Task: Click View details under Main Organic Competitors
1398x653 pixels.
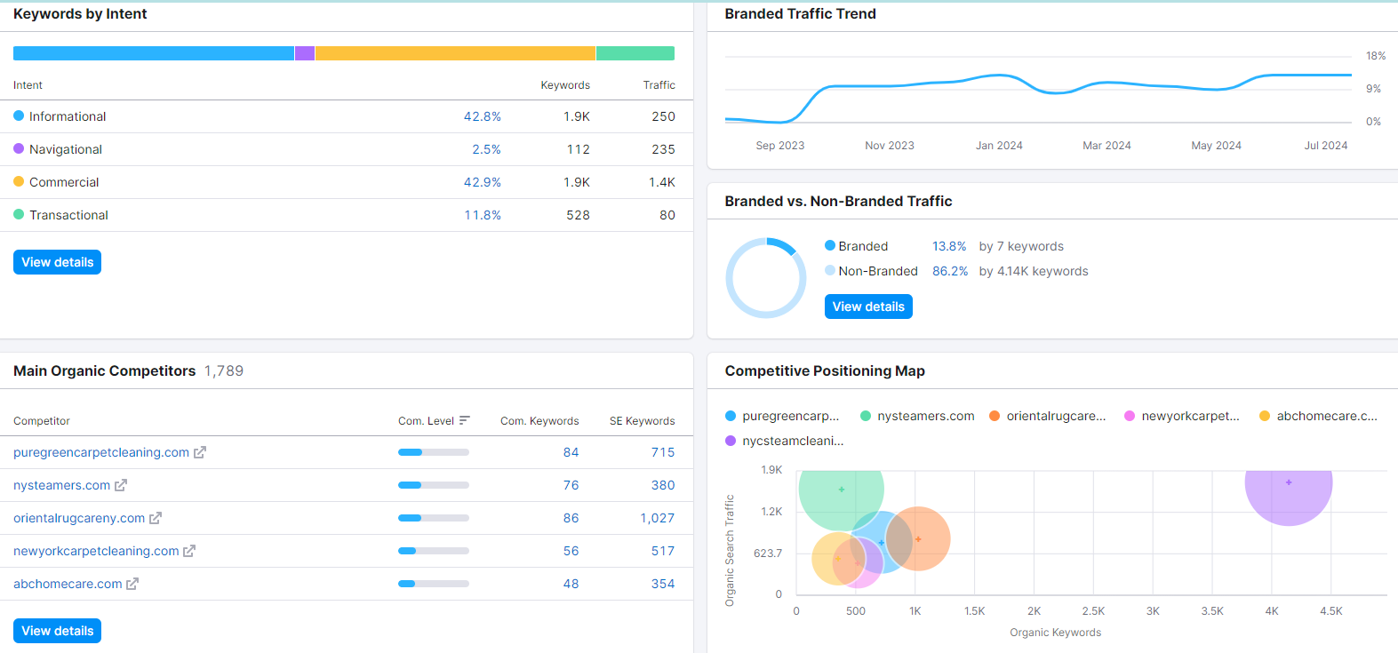Action: (x=57, y=631)
